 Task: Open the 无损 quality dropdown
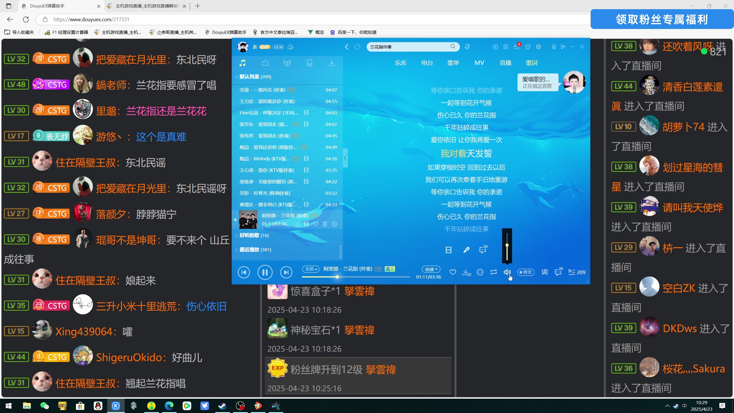311,269
